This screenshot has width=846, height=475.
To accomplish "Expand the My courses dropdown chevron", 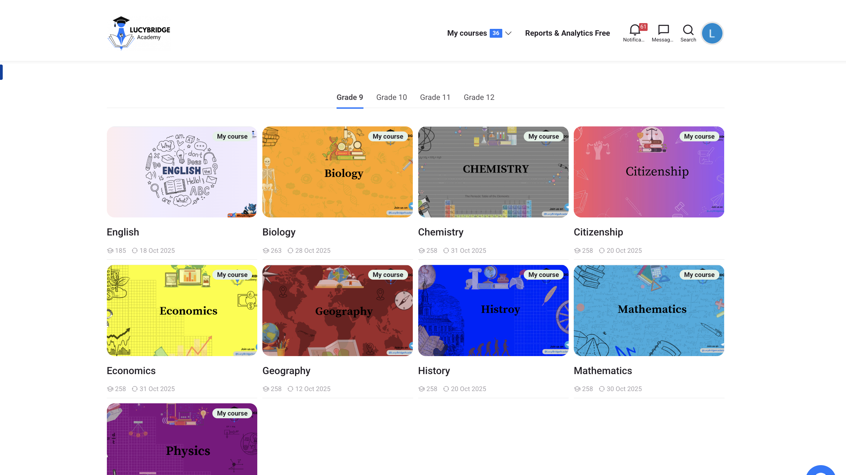I will [508, 33].
